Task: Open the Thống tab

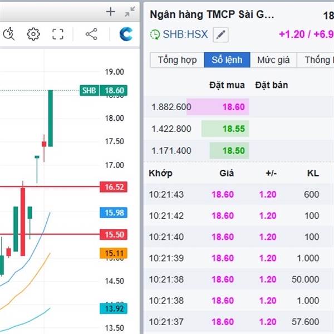Action: tap(316, 60)
